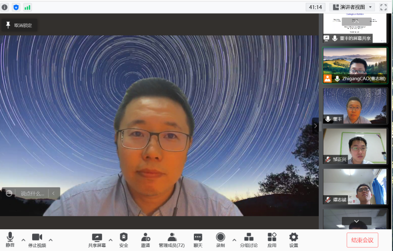393x251 pixels.
Task: Open the meeting info icon
Action: coord(5,7)
